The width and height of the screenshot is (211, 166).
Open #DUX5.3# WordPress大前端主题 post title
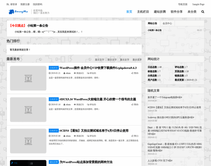click(x=98, y=99)
